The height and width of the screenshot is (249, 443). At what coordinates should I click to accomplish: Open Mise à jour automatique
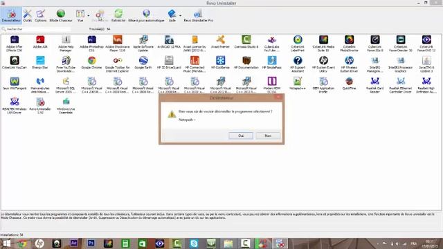point(146,15)
